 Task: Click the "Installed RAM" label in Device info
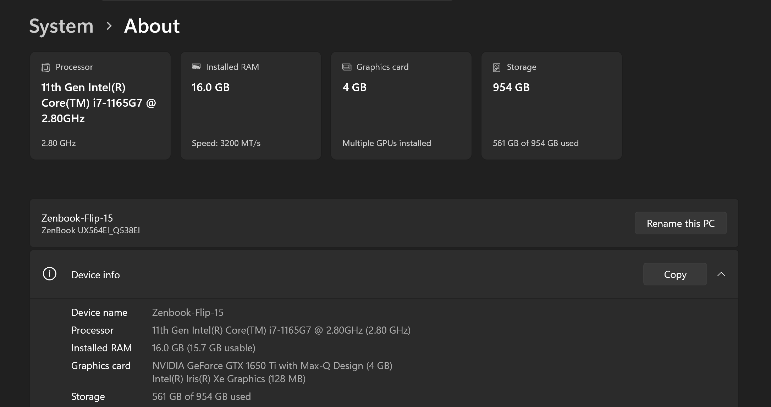pos(101,348)
